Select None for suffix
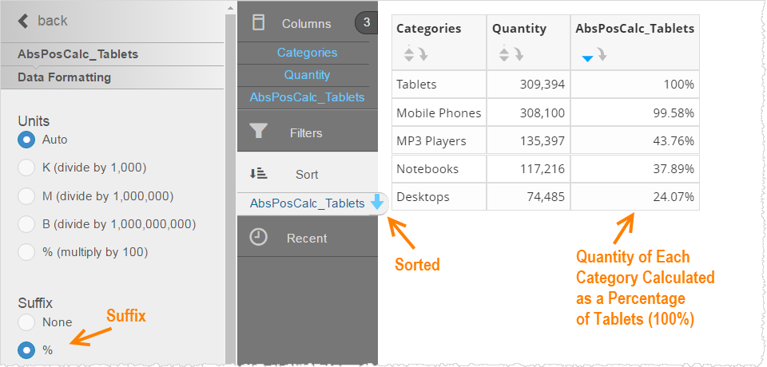Viewport: 767px width, 367px height. 26,322
